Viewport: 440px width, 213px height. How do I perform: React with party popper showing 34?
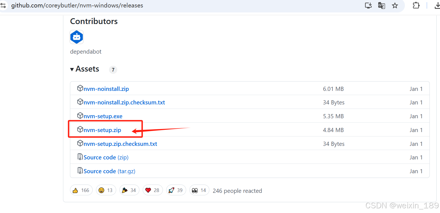coord(129,190)
